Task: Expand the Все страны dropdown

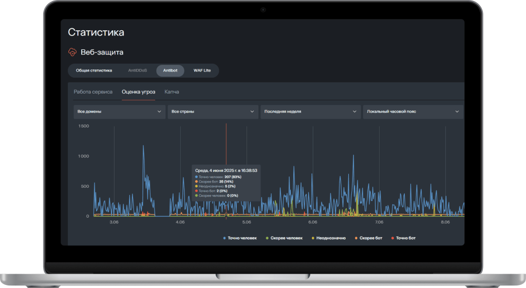Action: 212,112
